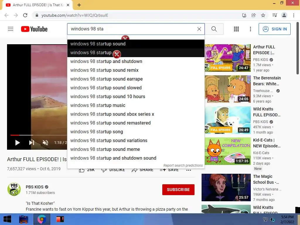
Task: Open the file explorer taskbar icon
Action: [24, 219]
